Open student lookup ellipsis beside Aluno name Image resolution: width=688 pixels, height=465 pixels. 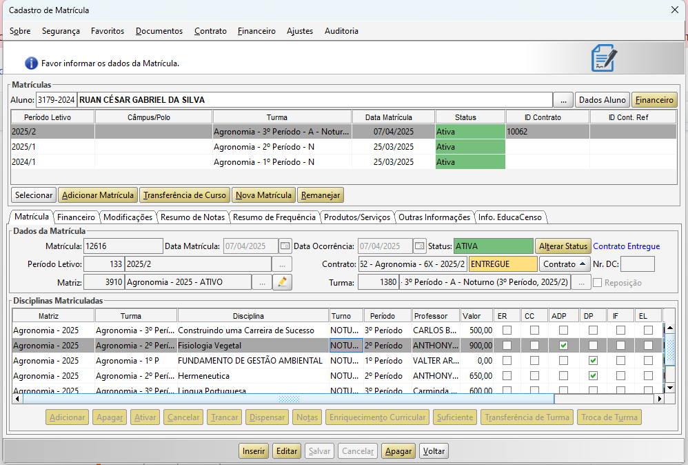pos(563,100)
